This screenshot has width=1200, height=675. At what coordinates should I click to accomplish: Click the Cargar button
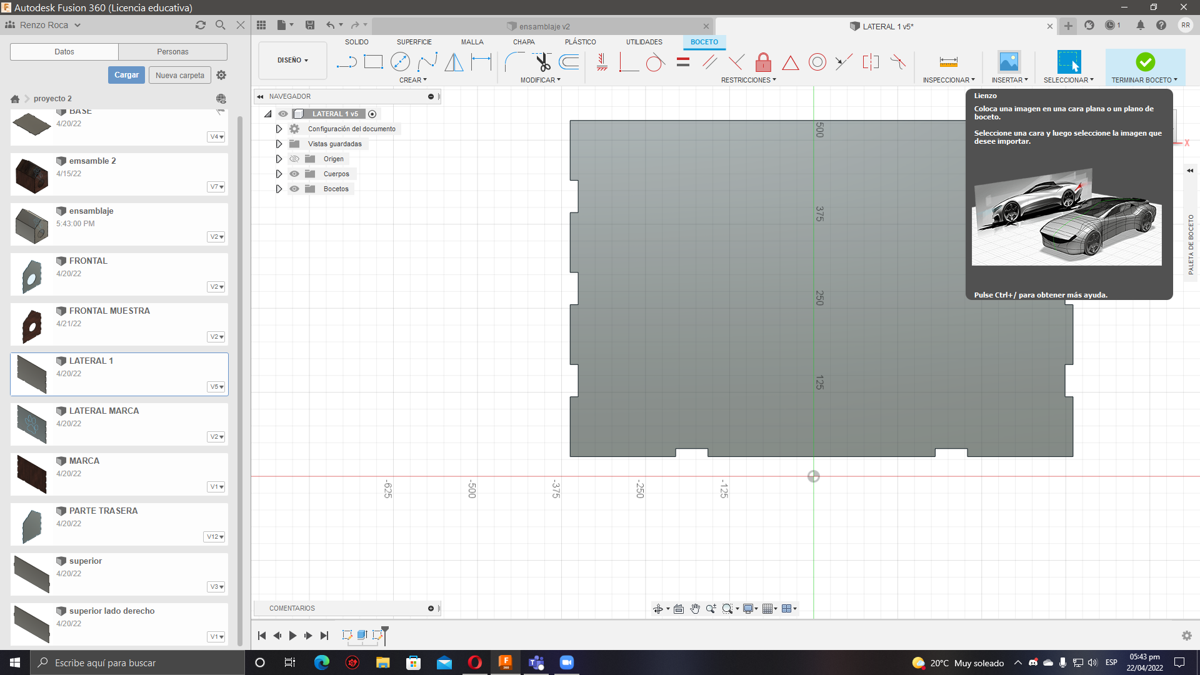(x=126, y=75)
